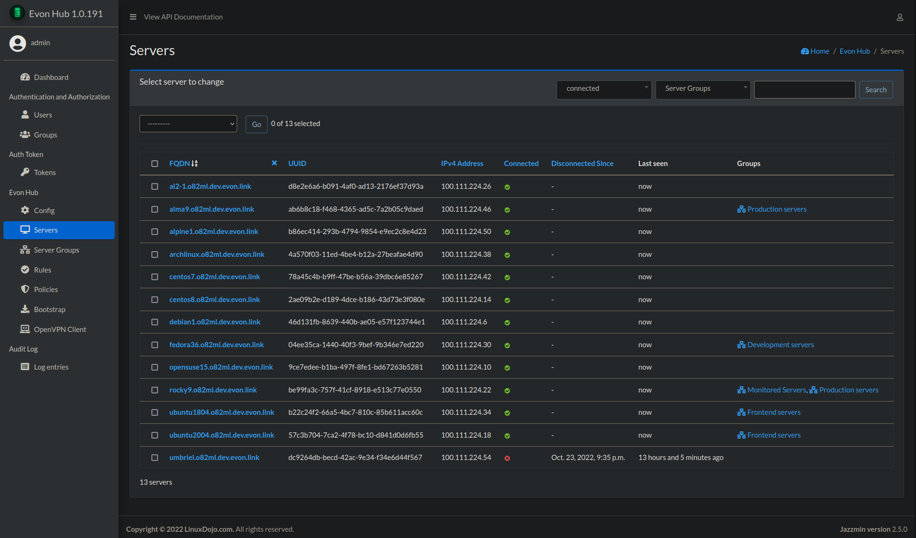Image resolution: width=916 pixels, height=538 pixels.
Task: Follow the Evon Hub breadcrumb link
Action: click(855, 51)
